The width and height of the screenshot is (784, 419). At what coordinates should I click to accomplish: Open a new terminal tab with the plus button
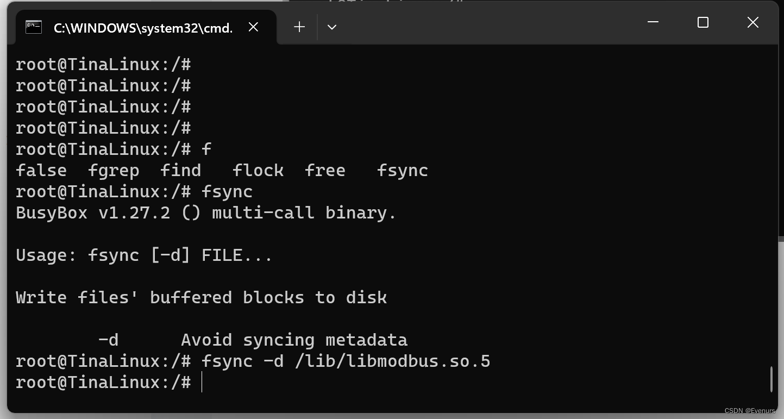[299, 27]
